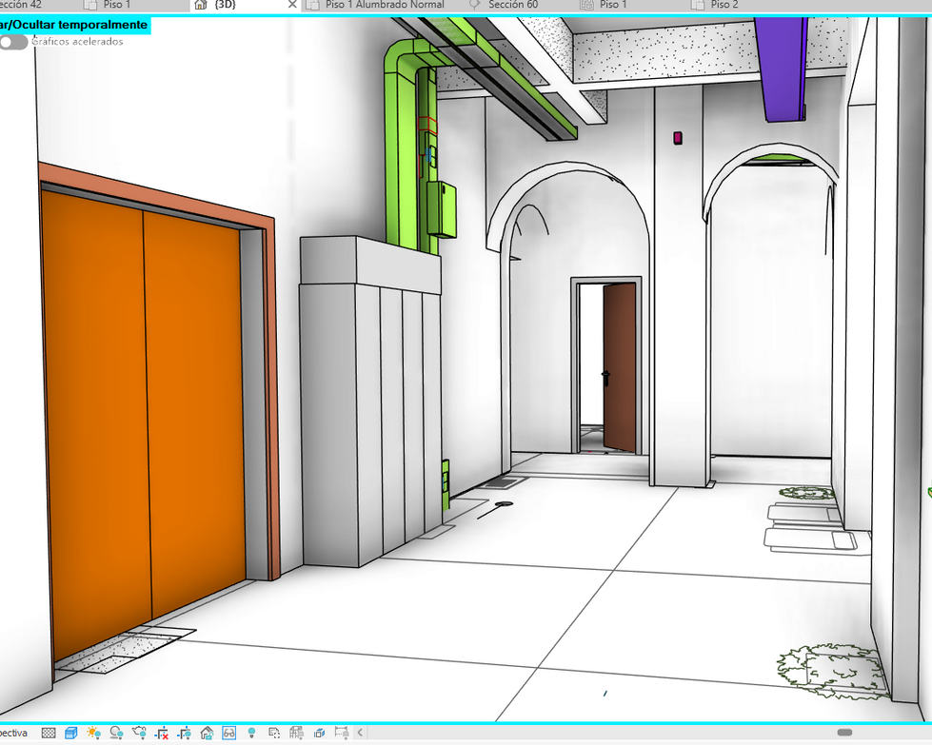Collapse view bar with the chevron arrow
932x745 pixels.
(x=360, y=733)
